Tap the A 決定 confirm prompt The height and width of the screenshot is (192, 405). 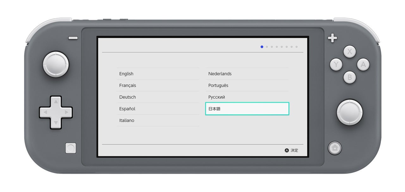(291, 151)
